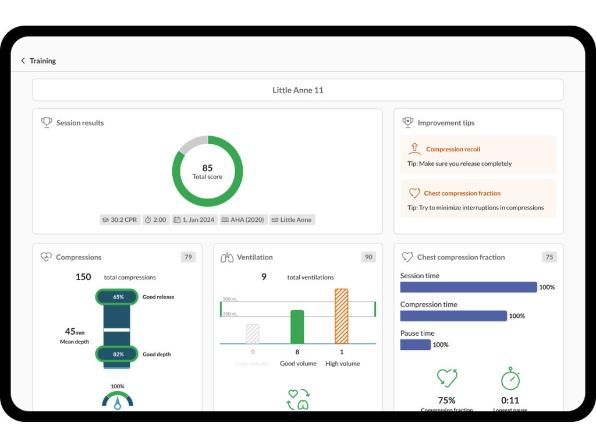Click the AHA (2020) guideline tag
The image size is (596, 447).
click(x=243, y=219)
